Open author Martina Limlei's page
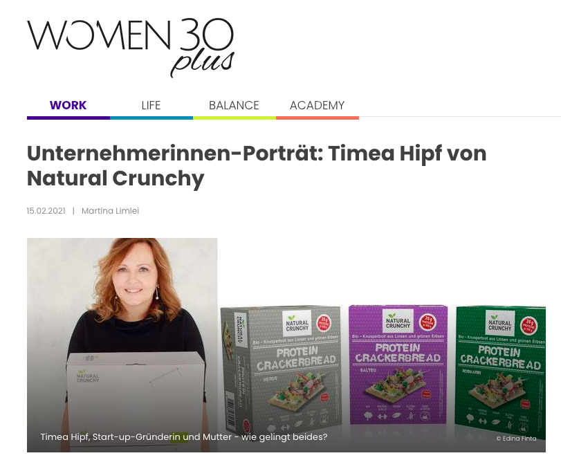Image resolution: width=561 pixels, height=460 pixels. 110,211
